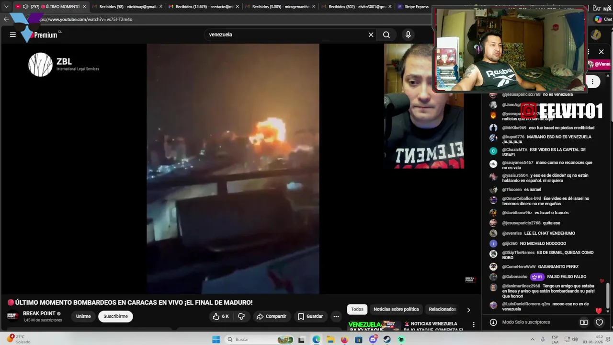
Task: Open the BREAK POINT channel name
Action: point(39,313)
